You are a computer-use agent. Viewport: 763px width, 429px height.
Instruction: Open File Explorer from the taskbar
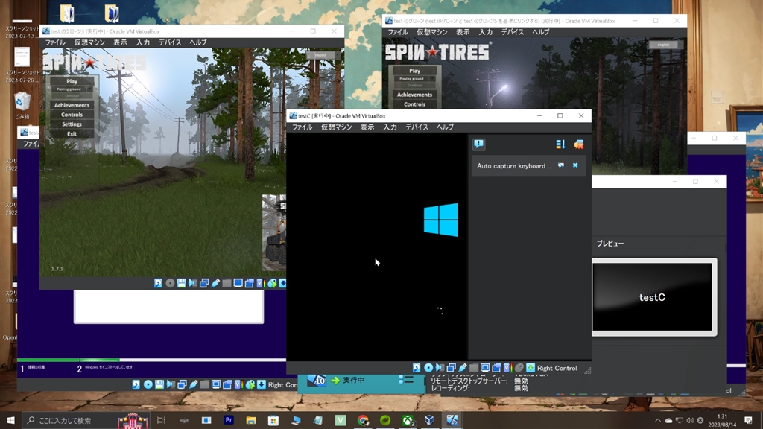(x=251, y=420)
